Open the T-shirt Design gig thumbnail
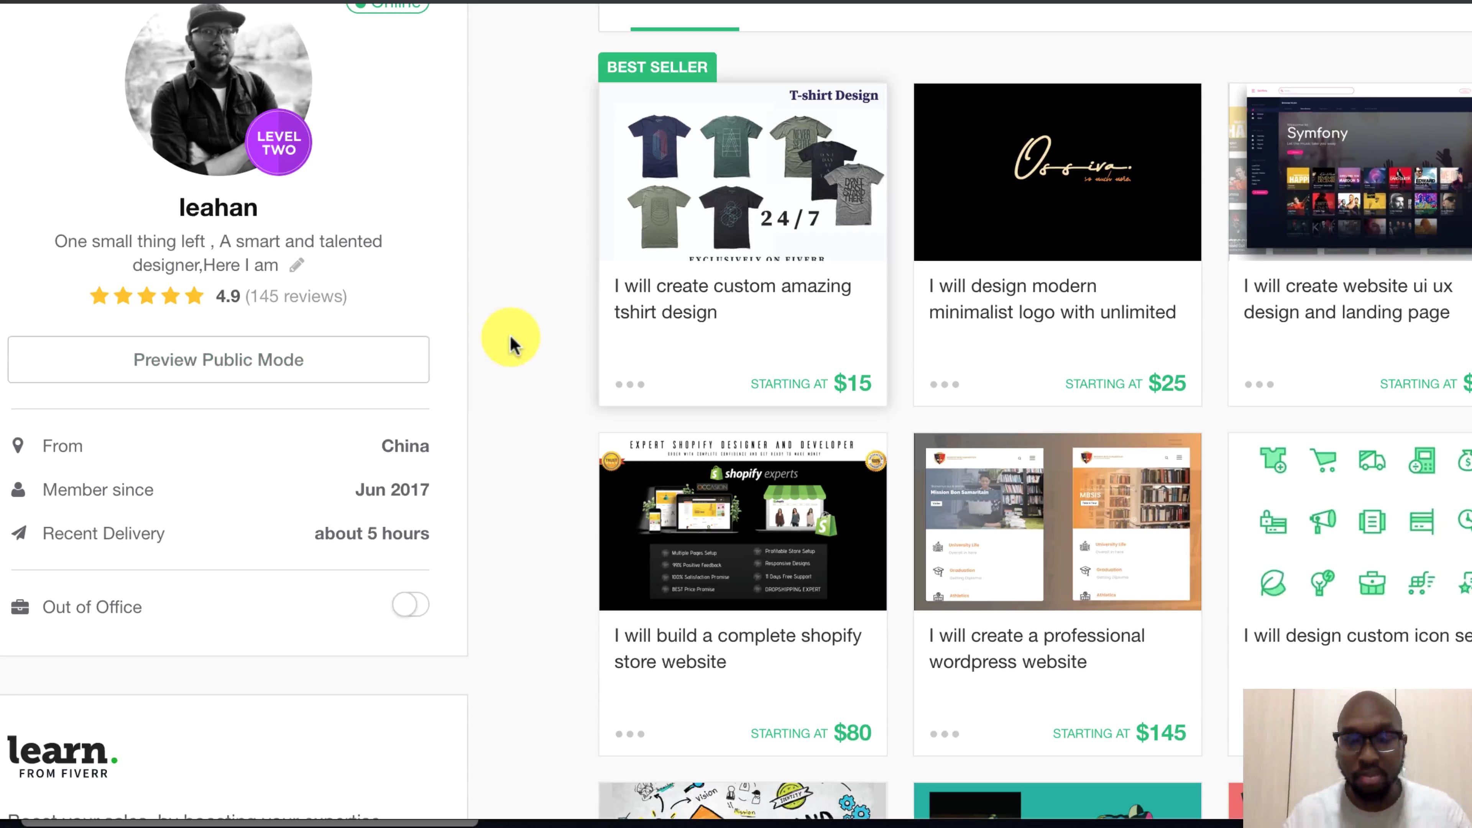 (743, 172)
